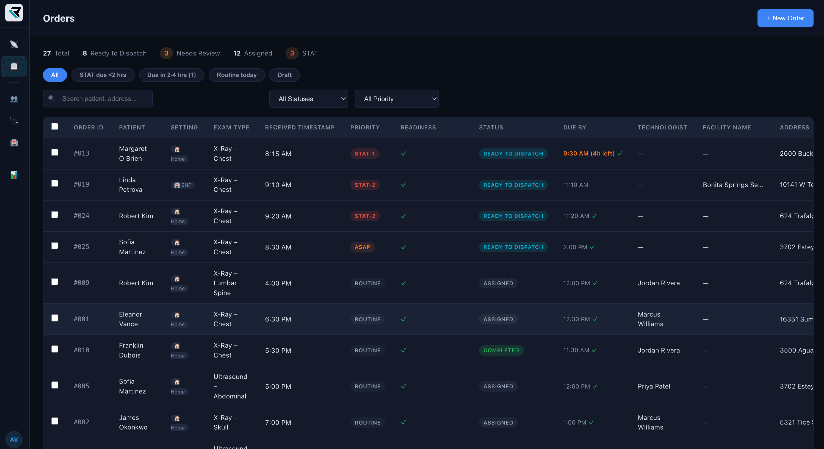Image resolution: width=824 pixels, height=449 pixels.
Task: Open the bar chart analytics icon in sidebar
Action: [x=14, y=175]
